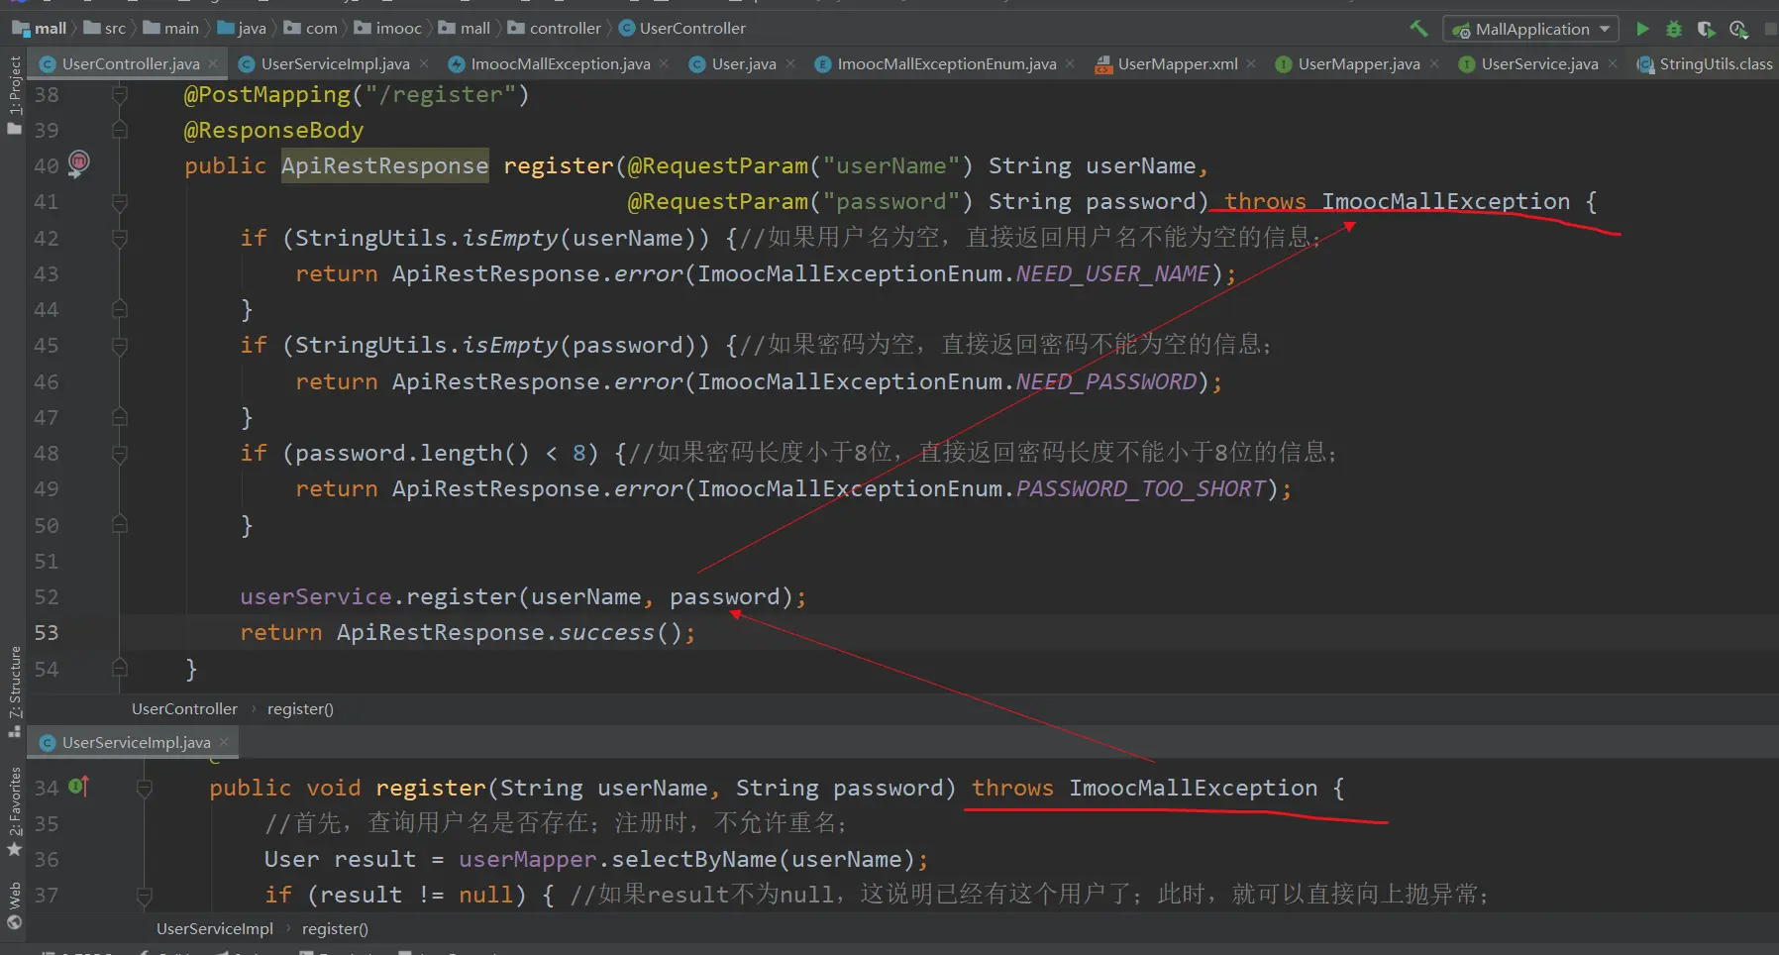Image resolution: width=1779 pixels, height=955 pixels.
Task: Collapse the register method fold at line 34
Action: coord(145,789)
